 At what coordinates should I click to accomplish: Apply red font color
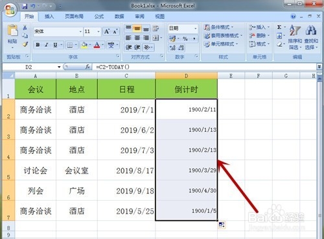(x=97, y=45)
